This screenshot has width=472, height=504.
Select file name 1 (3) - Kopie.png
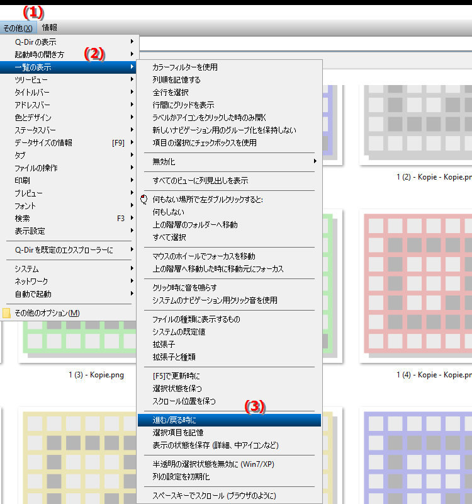click(96, 375)
